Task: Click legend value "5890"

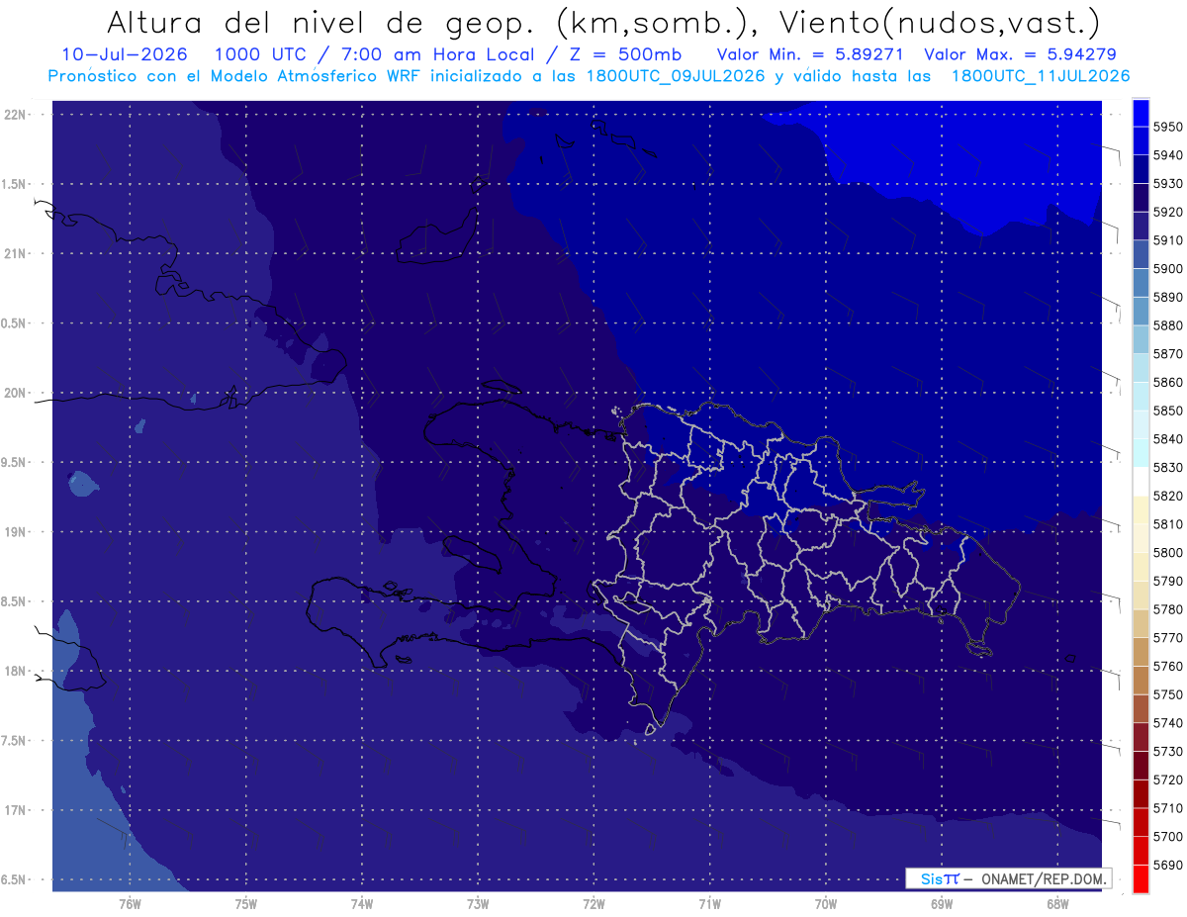Action: pyautogui.click(x=1167, y=297)
